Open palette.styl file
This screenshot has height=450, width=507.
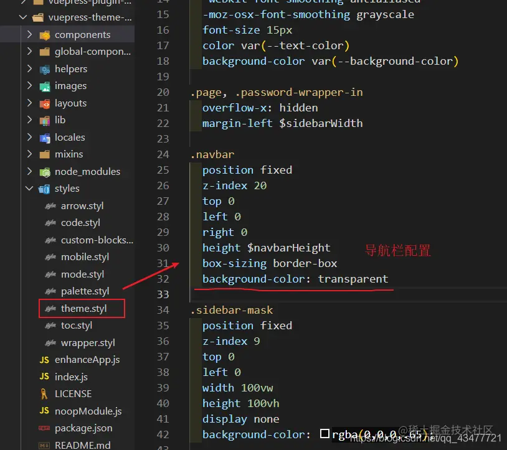coord(85,291)
